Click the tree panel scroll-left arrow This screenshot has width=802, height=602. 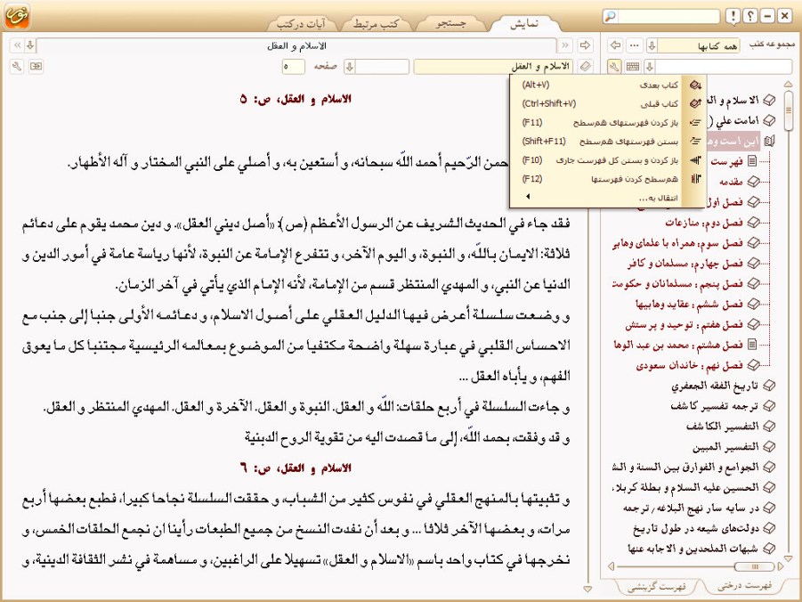coord(611,566)
